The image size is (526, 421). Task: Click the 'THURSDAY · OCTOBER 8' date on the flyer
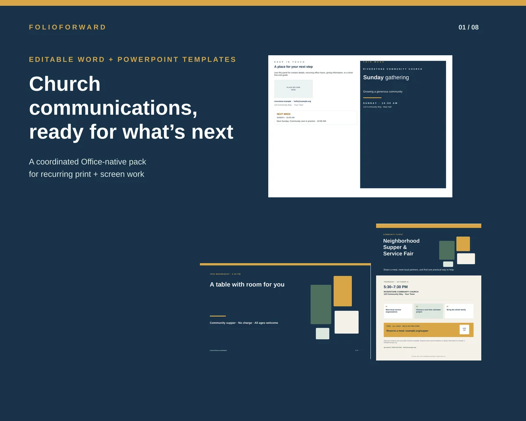tap(396, 282)
